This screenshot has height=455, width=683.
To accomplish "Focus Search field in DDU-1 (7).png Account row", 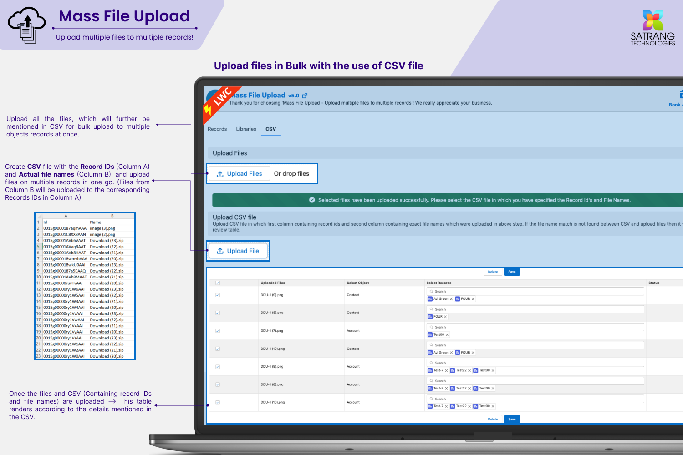I will (535, 327).
